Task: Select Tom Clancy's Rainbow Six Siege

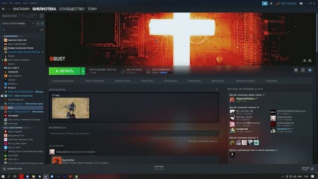Action: (24, 119)
